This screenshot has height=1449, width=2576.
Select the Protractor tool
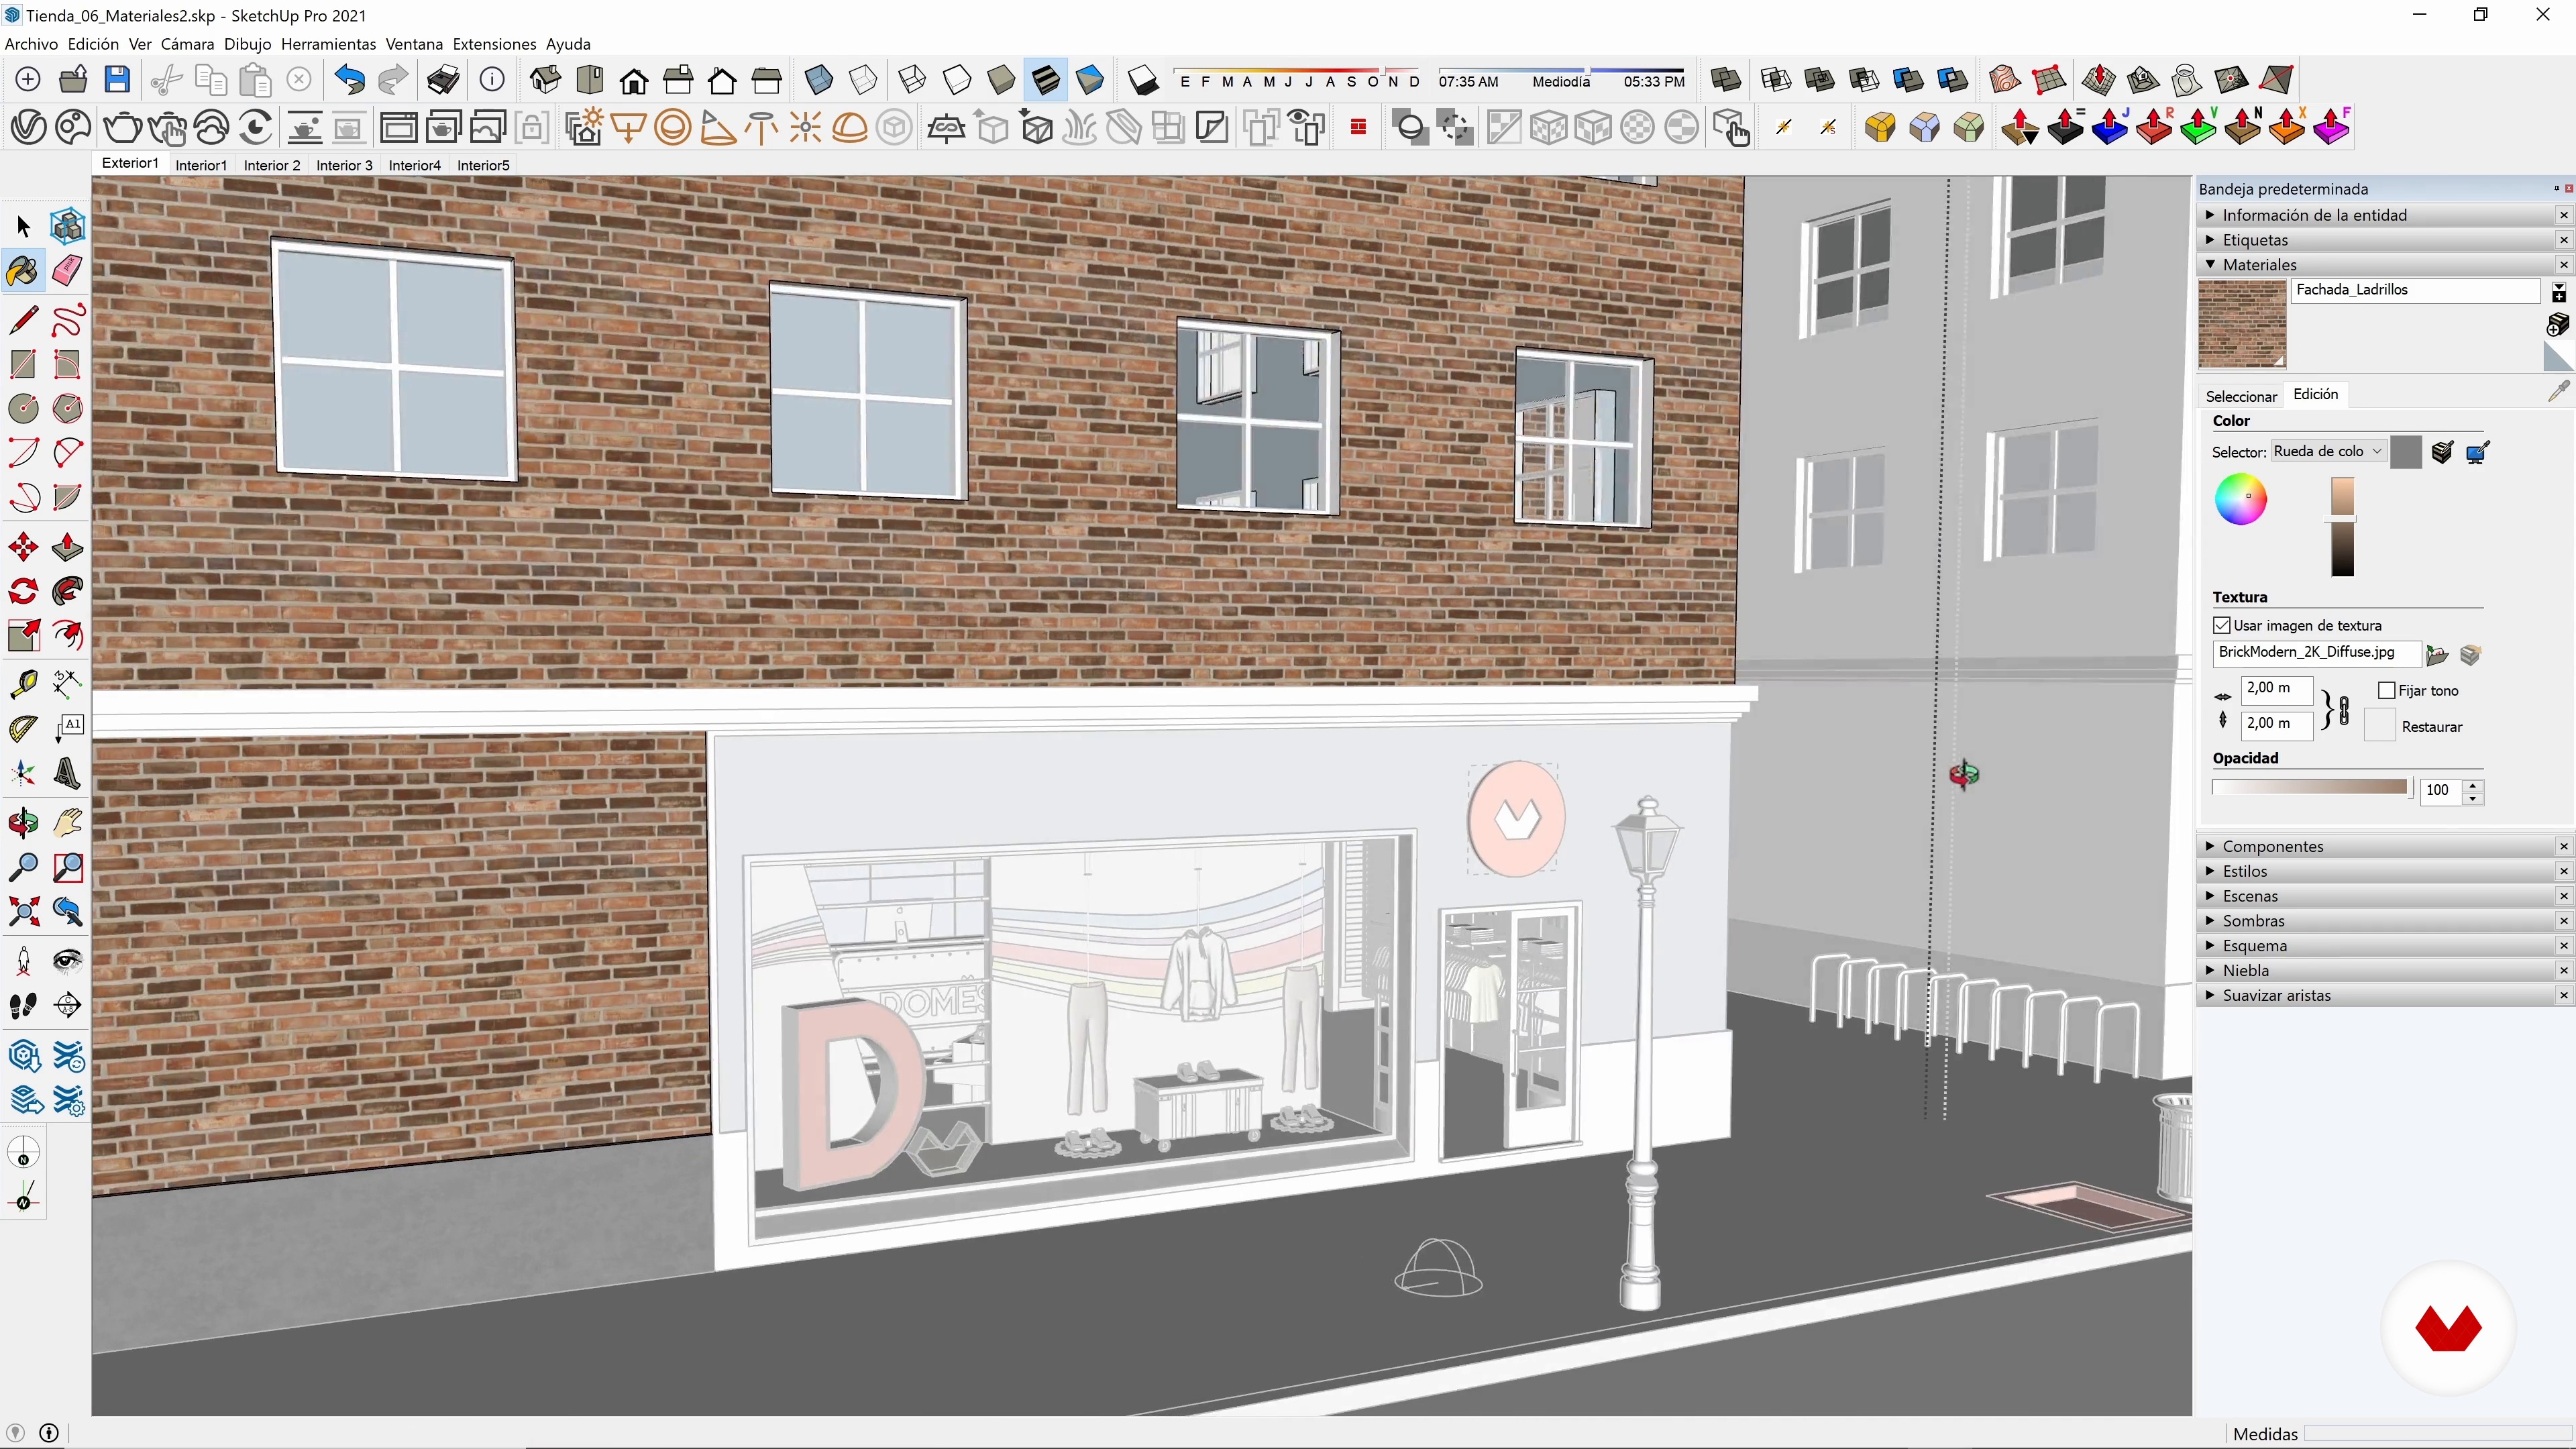pos(23,729)
